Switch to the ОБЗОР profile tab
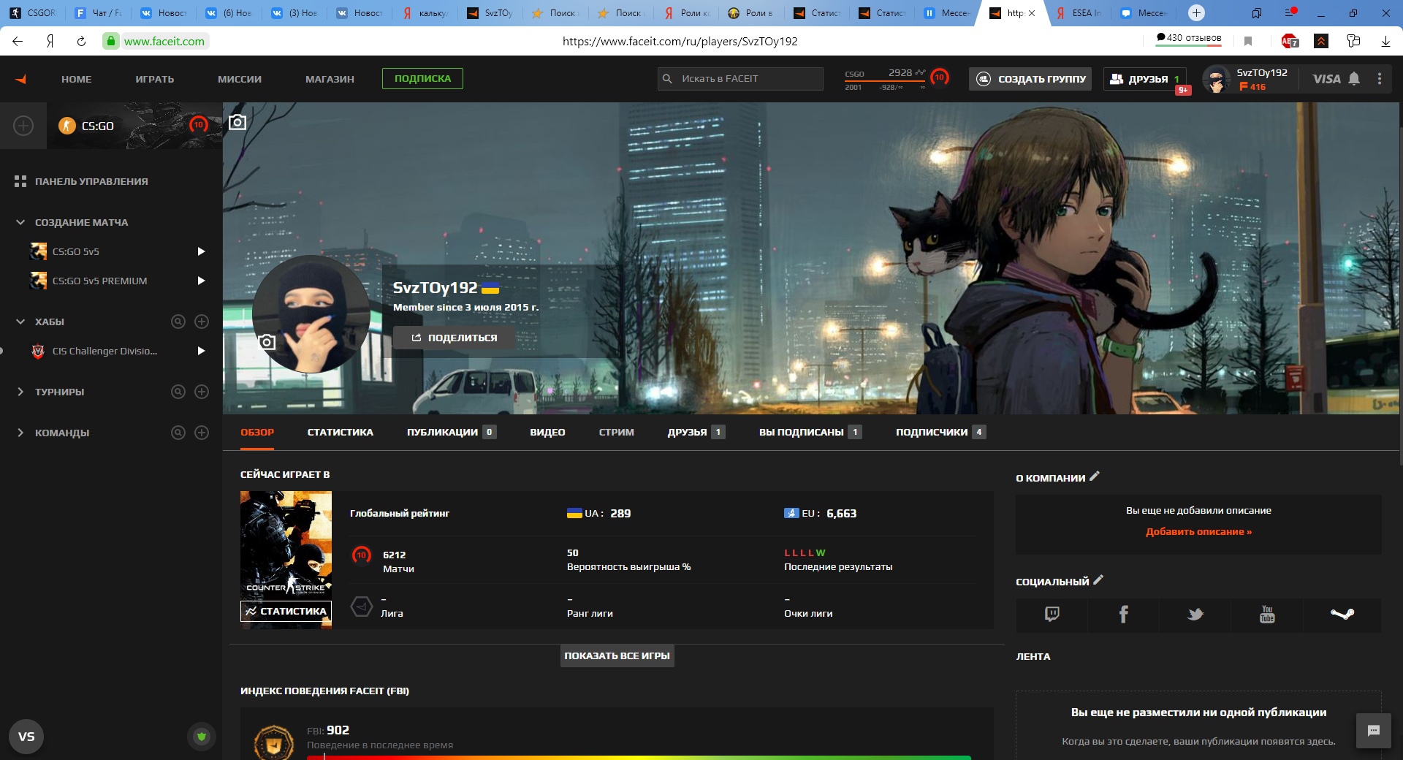 tap(257, 432)
